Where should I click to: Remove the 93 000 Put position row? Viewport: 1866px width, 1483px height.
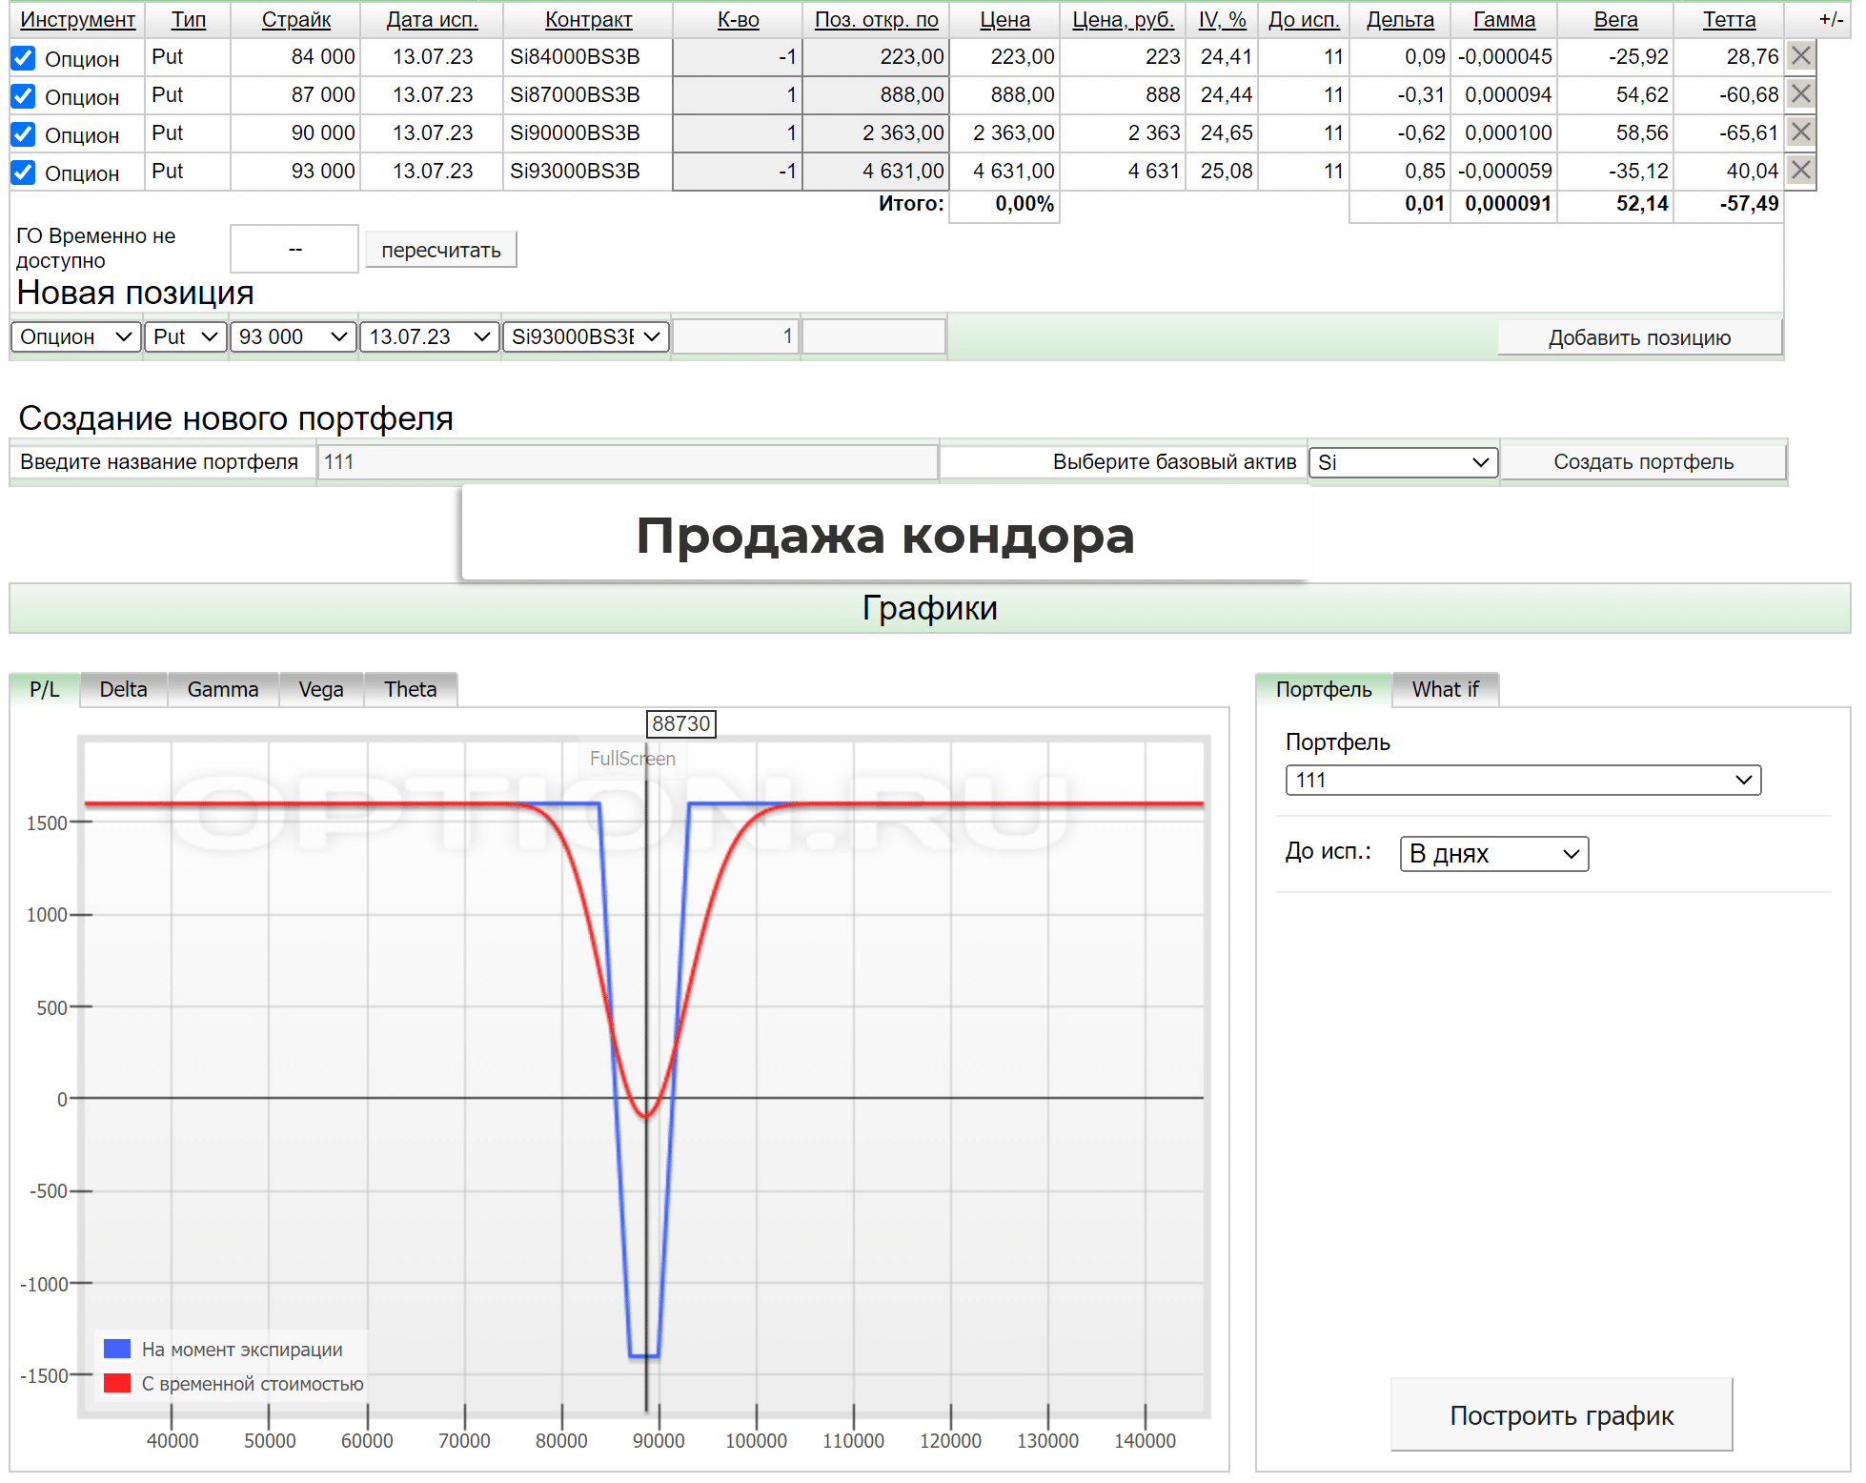point(1799,171)
